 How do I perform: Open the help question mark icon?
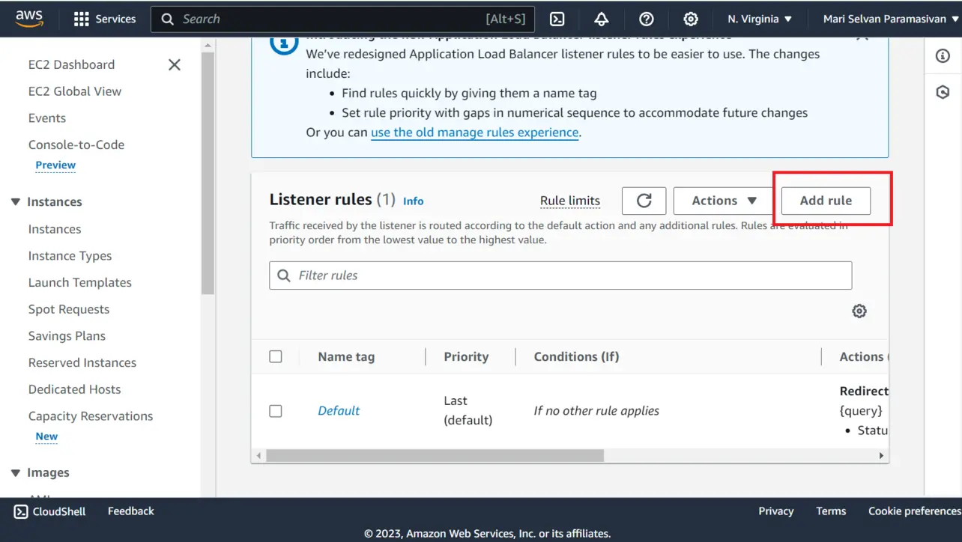coord(647,19)
